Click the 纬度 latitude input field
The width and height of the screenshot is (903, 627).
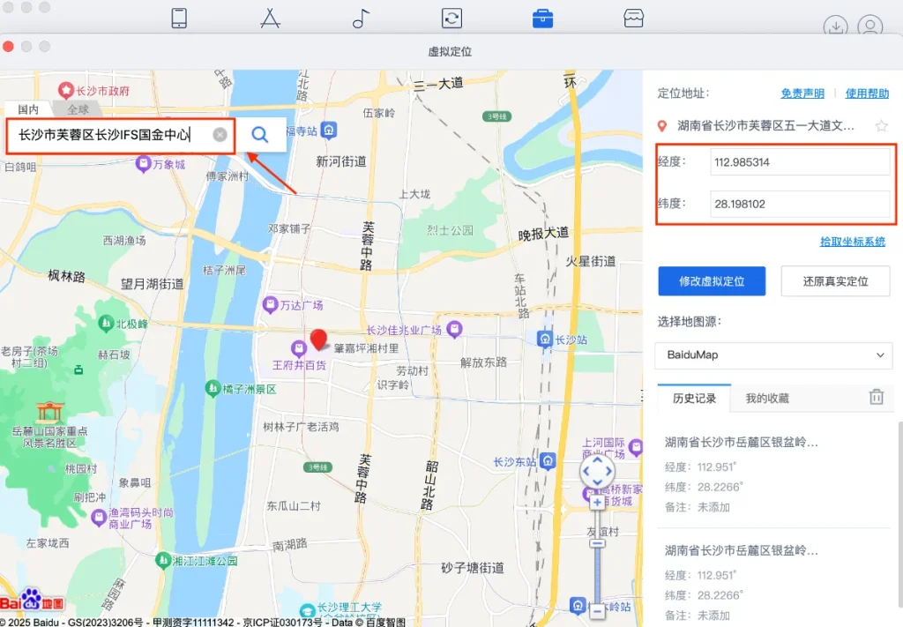(800, 204)
